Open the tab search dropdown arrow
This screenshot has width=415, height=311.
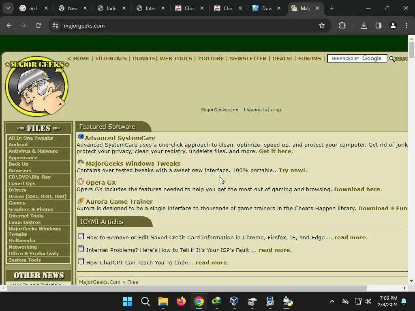8,8
